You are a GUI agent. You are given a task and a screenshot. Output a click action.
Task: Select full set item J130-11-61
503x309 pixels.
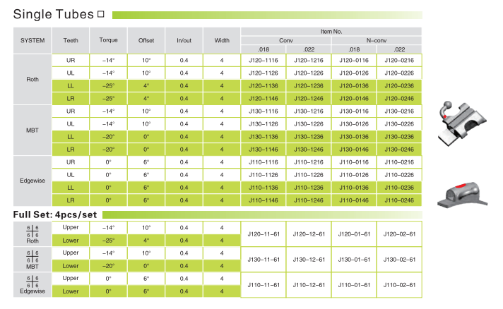tap(264, 260)
